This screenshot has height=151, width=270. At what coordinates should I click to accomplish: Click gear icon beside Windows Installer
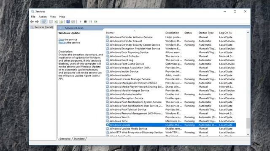[x=108, y=75]
